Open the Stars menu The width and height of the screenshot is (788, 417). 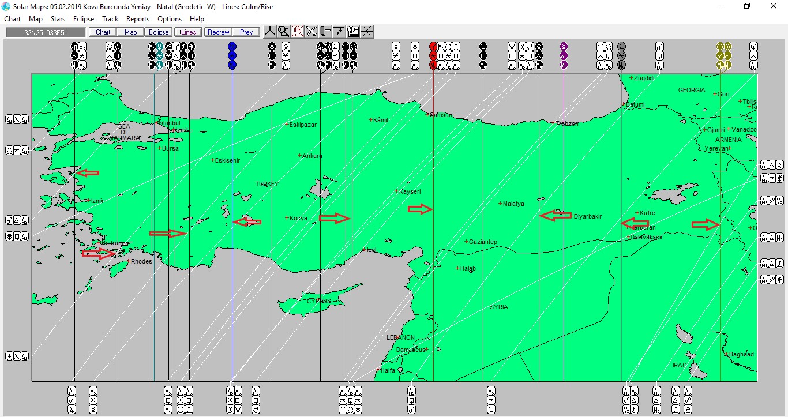(x=58, y=19)
